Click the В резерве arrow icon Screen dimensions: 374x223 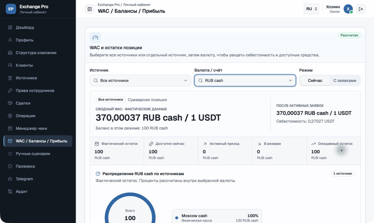259,144
